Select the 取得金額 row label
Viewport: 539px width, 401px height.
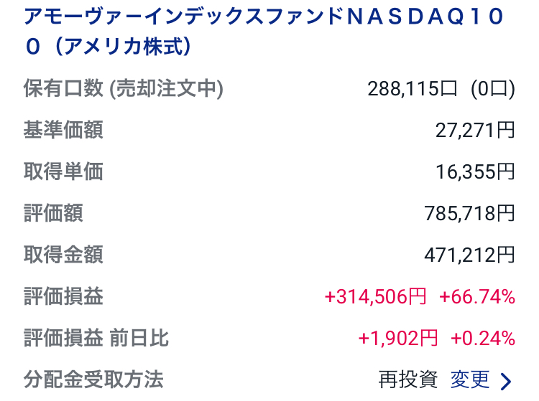[63, 254]
